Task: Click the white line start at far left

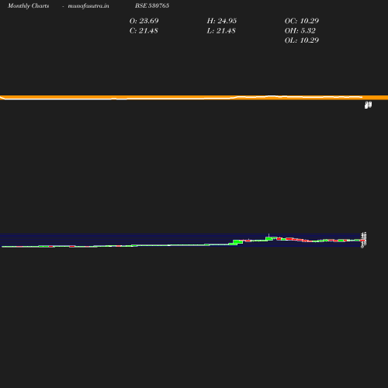Action: pos(2,97)
